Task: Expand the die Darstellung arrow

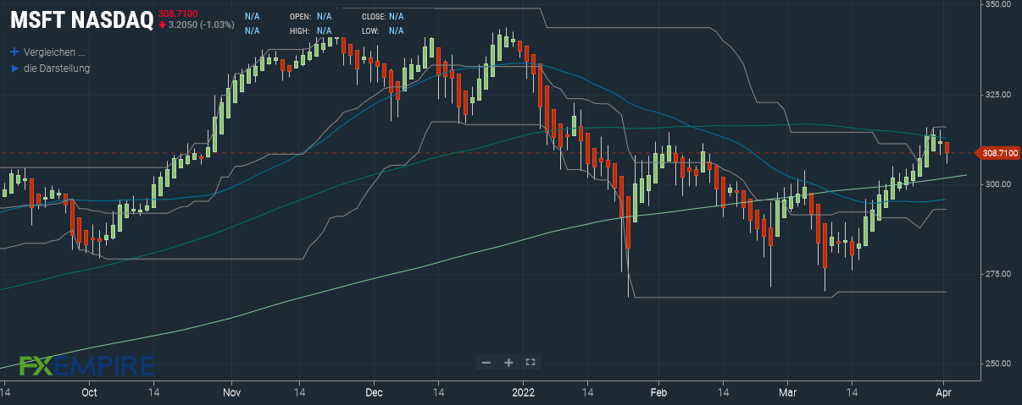Action: (x=14, y=68)
